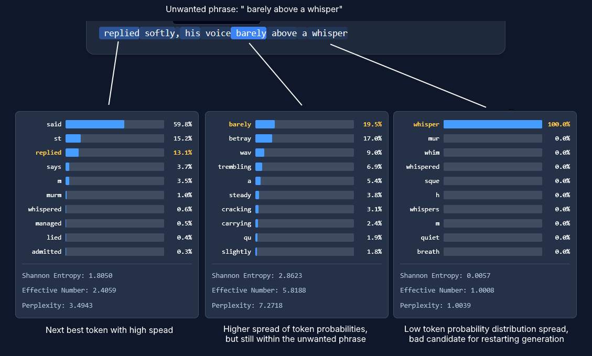Image resolution: width=592 pixels, height=356 pixels.
Task: Click the 'Unwanted phrase' heading text
Action: coord(254,9)
